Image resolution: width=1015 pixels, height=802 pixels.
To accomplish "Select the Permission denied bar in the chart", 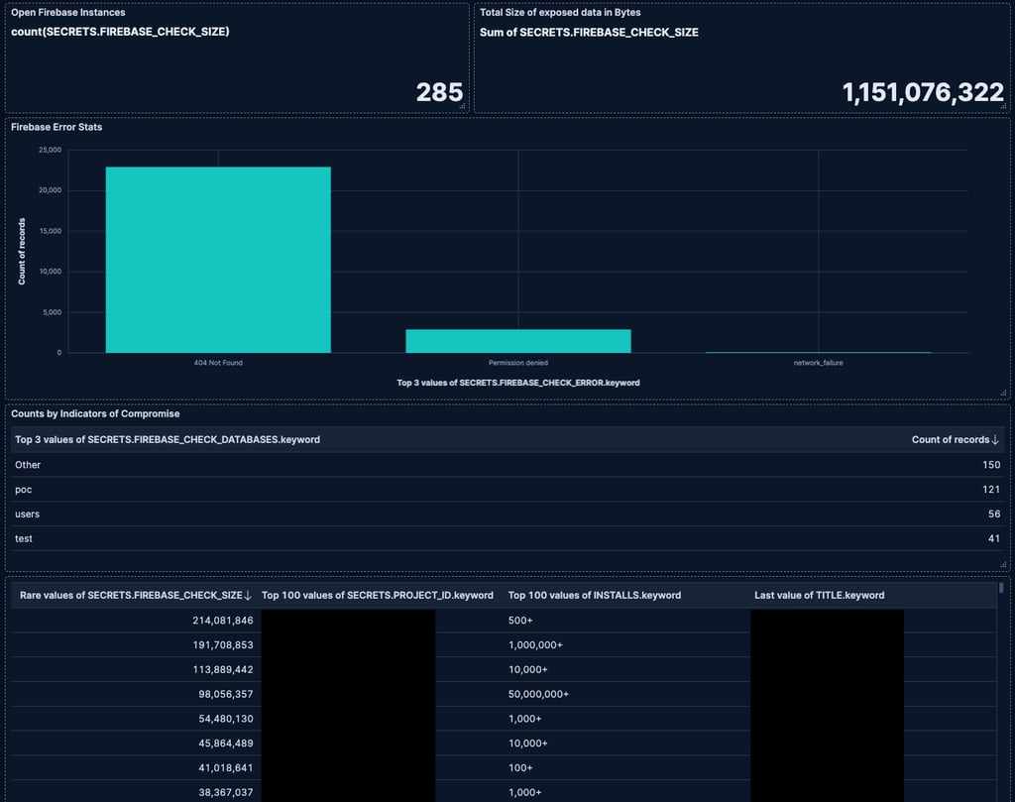I will (x=517, y=341).
